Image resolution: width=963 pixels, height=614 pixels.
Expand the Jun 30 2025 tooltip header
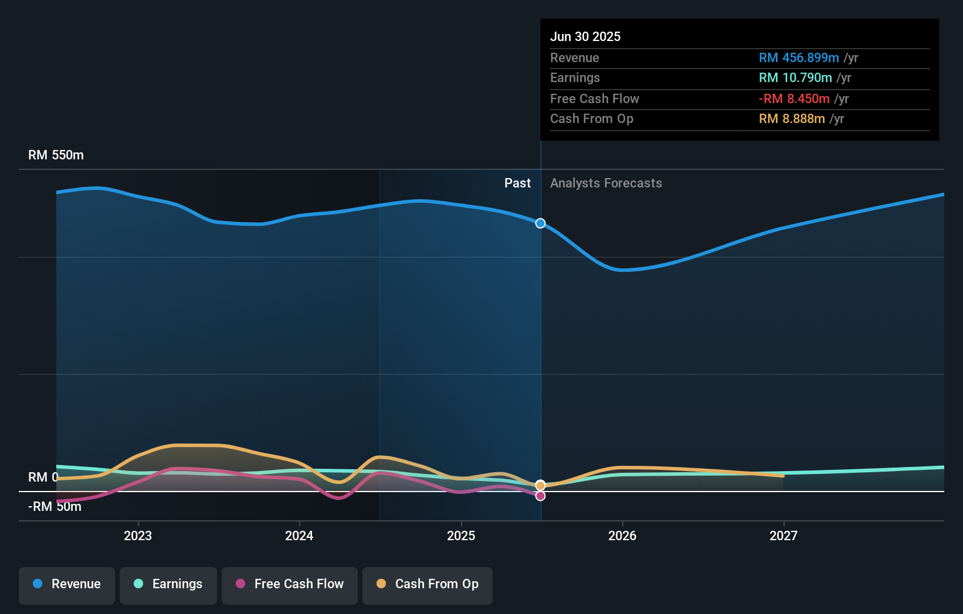click(x=585, y=36)
